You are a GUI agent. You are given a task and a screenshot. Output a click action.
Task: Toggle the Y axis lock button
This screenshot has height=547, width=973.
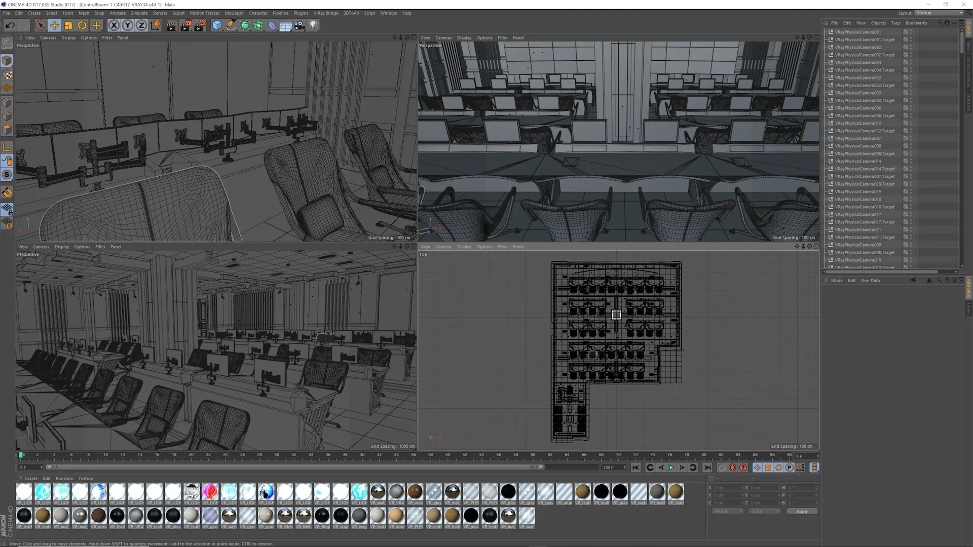[128, 25]
